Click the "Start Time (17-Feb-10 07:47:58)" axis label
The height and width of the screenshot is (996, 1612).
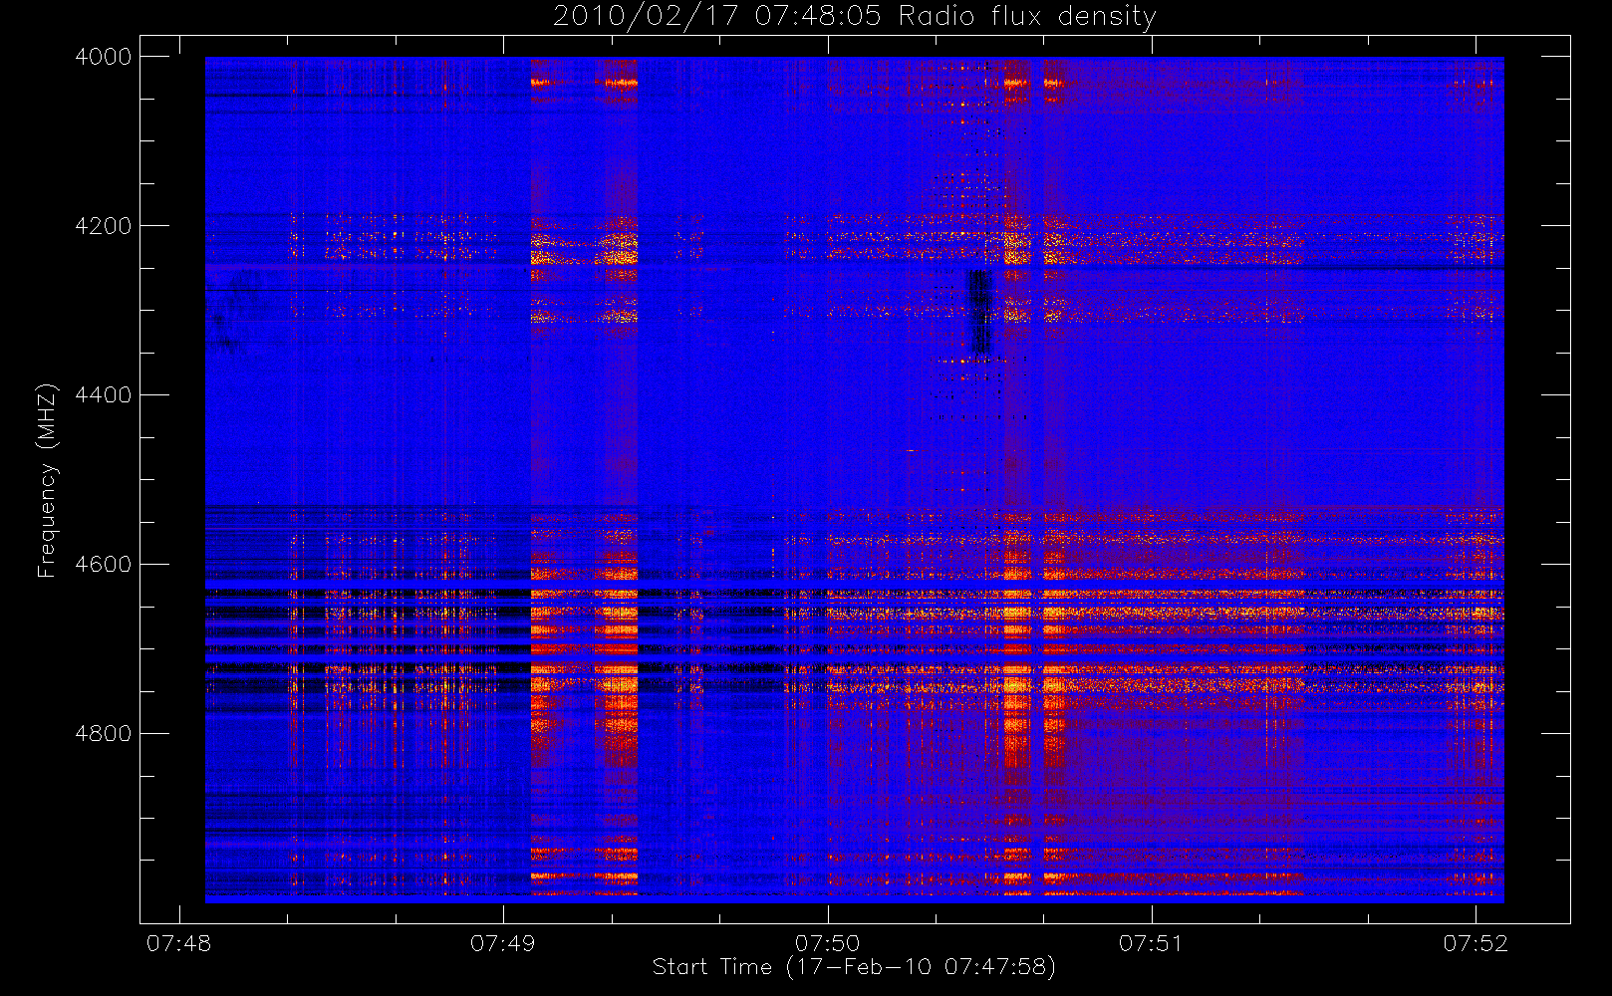[x=854, y=967]
